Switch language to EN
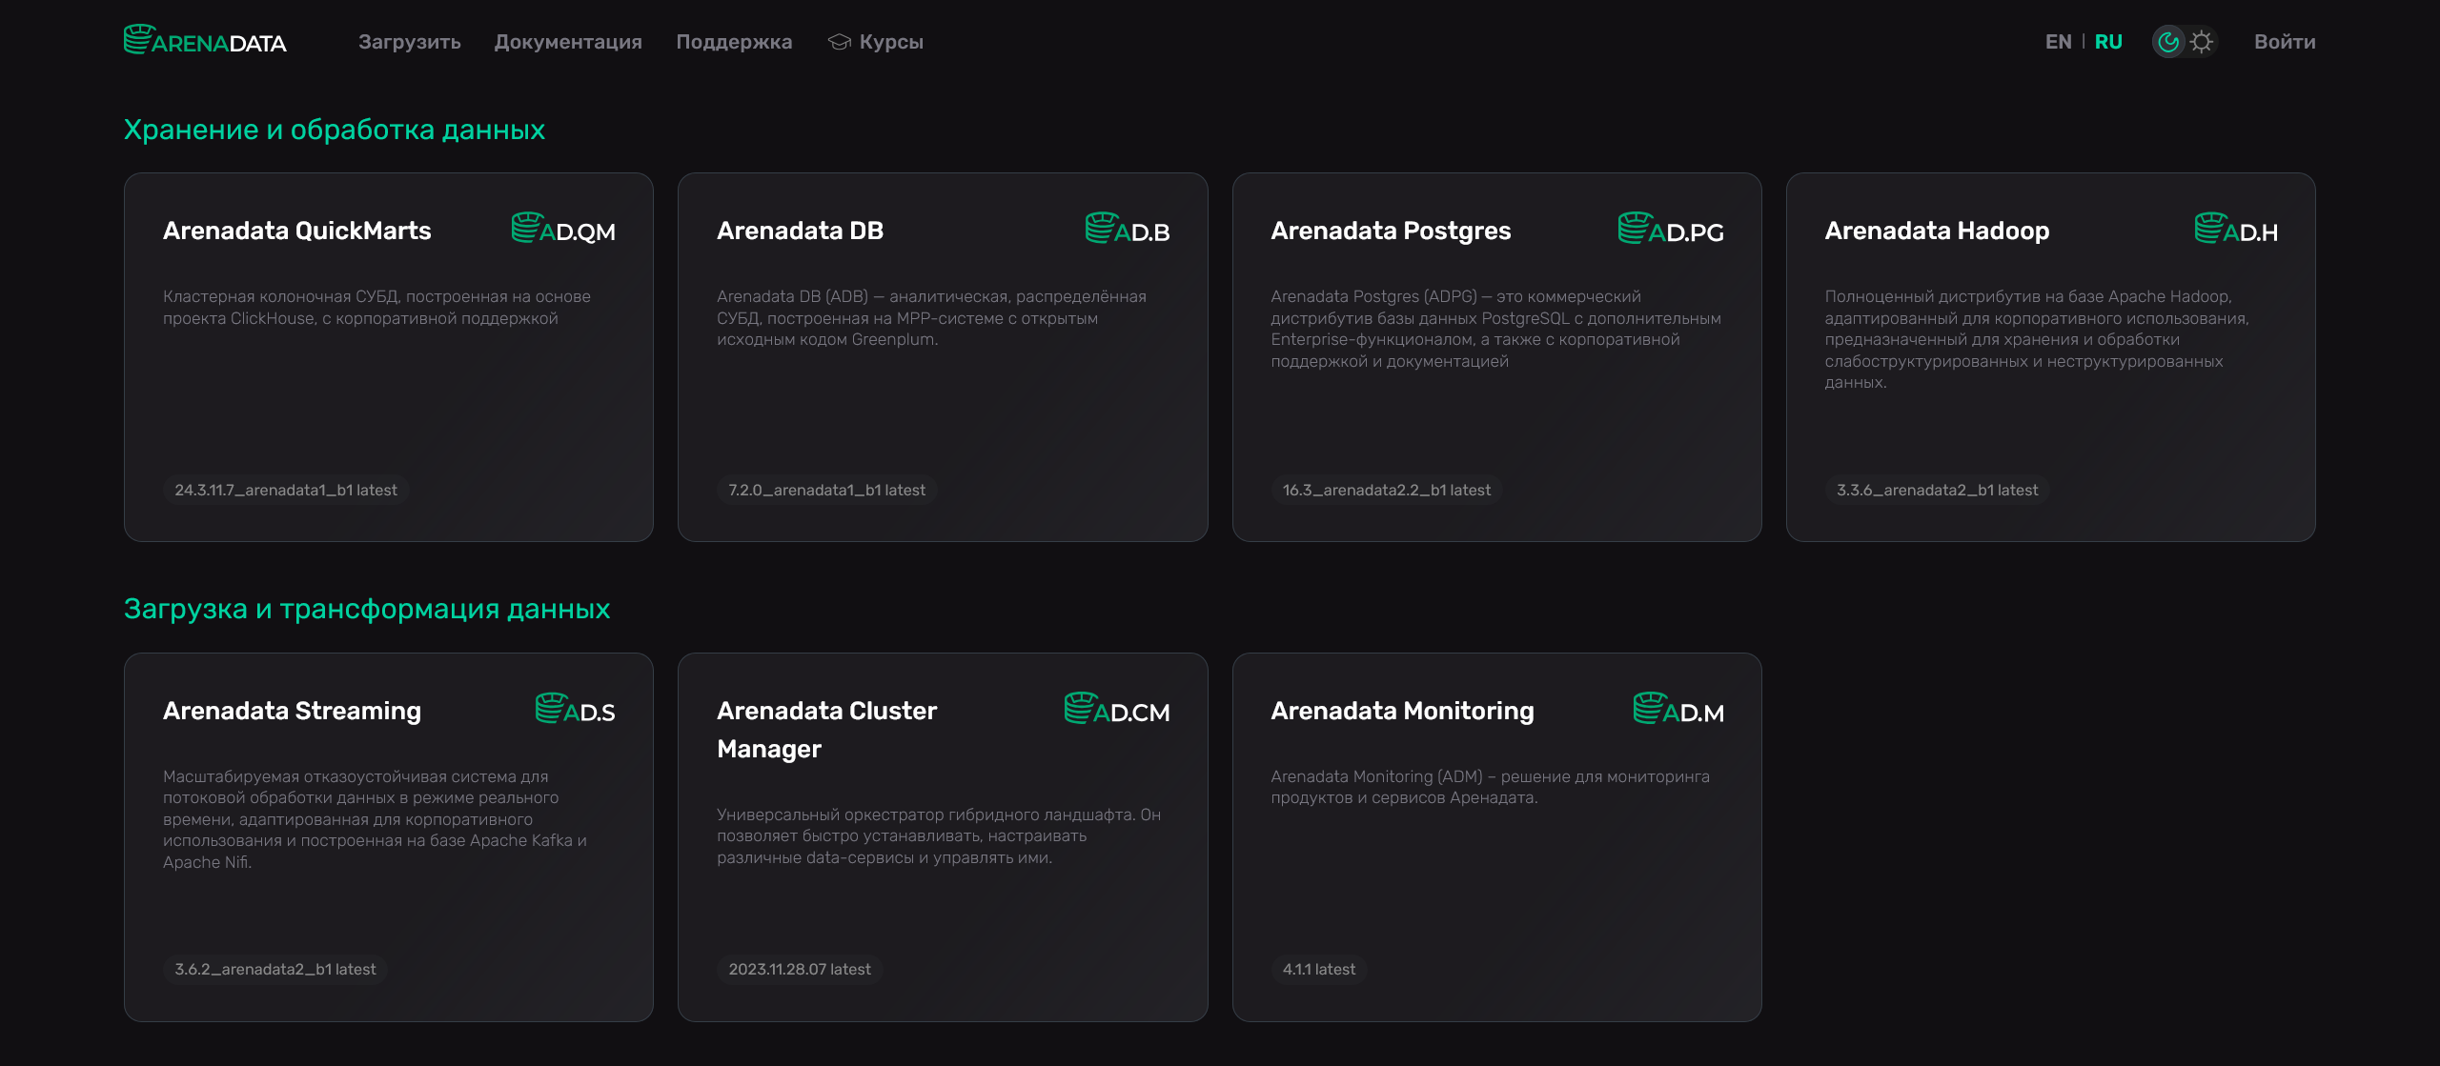 pos(2058,42)
